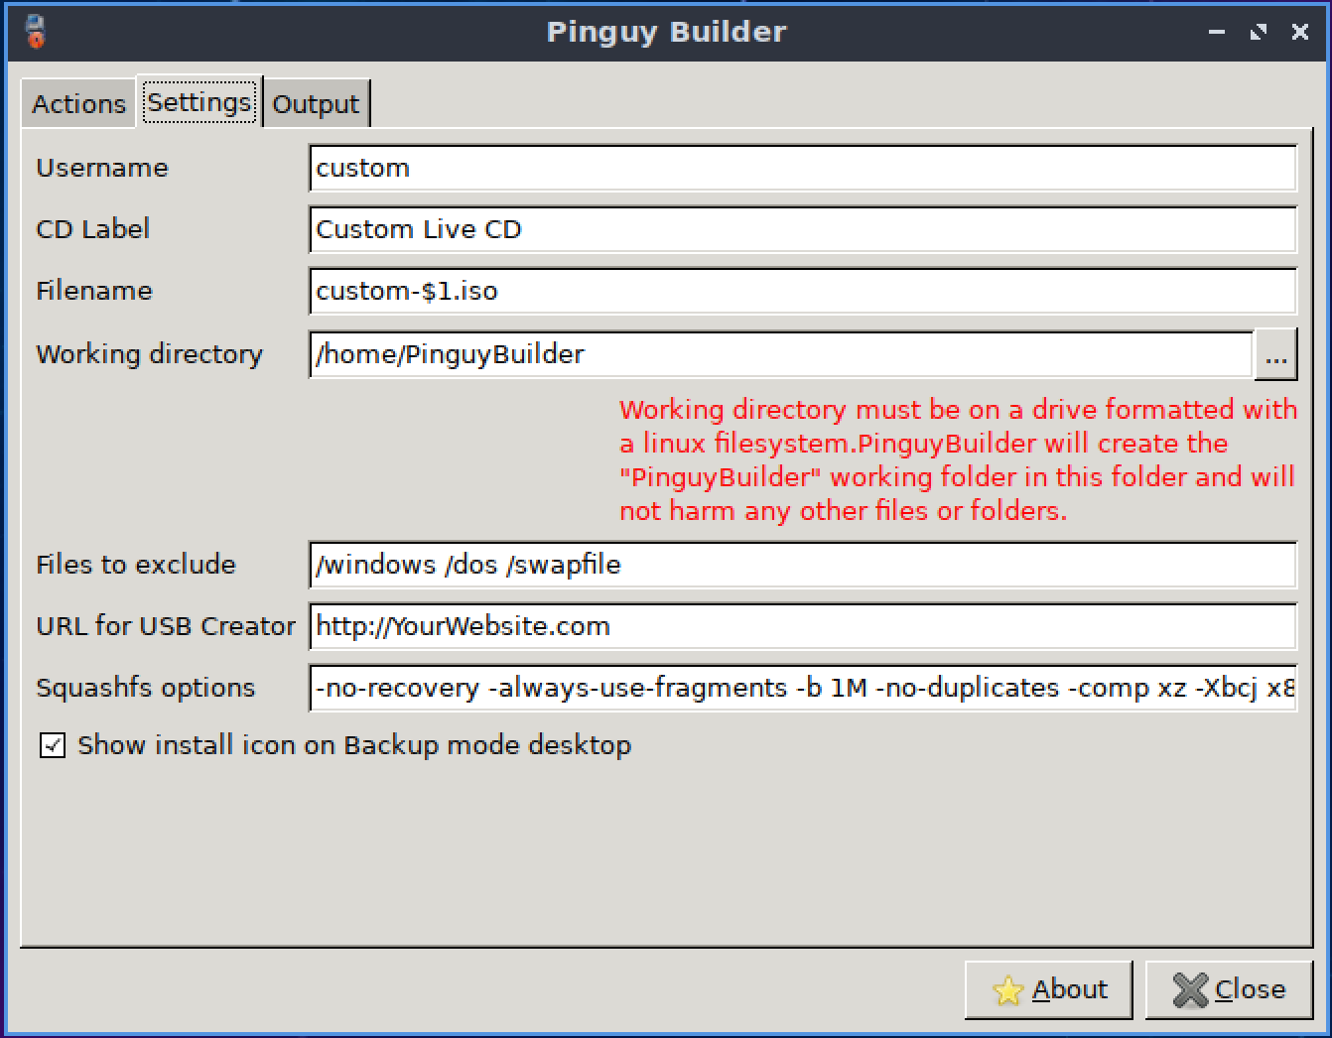Focus the CD Label text field
This screenshot has height=1038, width=1332.
[x=803, y=229]
